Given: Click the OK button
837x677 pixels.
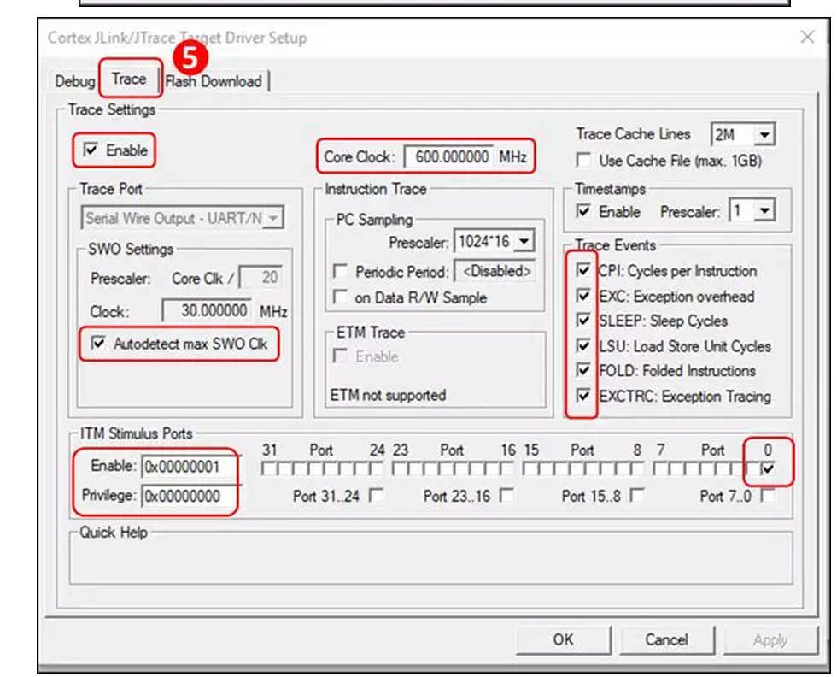Looking at the screenshot, I should (563, 639).
